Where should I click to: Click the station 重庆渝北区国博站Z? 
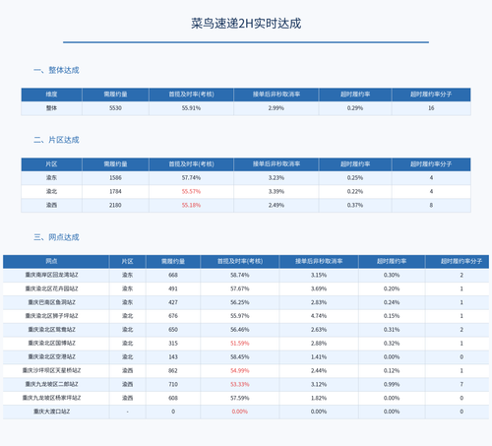(51, 344)
